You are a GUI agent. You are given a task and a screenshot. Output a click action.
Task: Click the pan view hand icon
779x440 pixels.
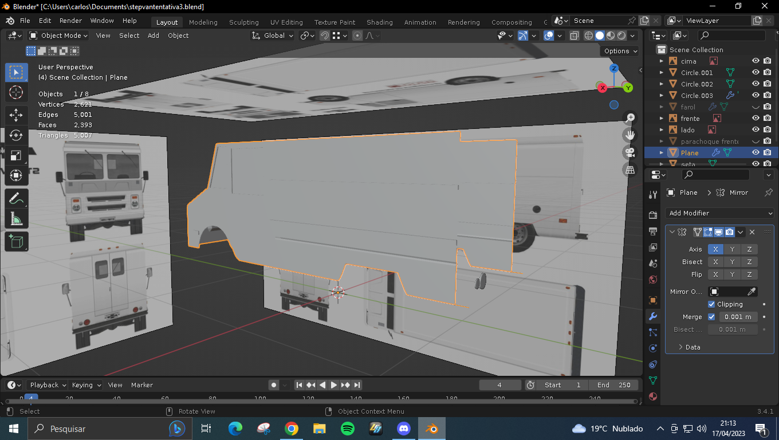click(x=630, y=135)
